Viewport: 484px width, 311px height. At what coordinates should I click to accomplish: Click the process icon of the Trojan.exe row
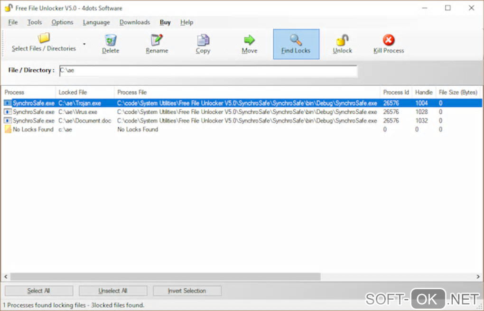(x=8, y=103)
